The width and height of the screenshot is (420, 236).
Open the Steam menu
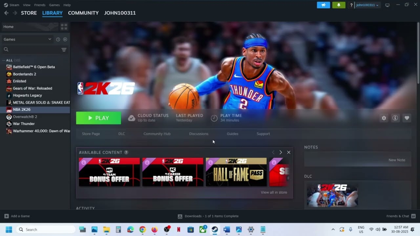(14, 5)
